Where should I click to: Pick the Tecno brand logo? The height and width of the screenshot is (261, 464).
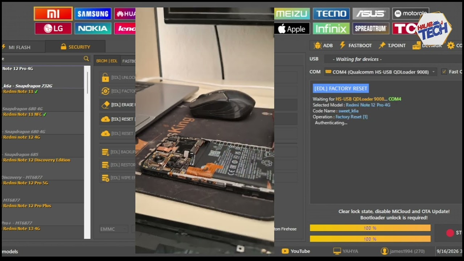(x=331, y=14)
